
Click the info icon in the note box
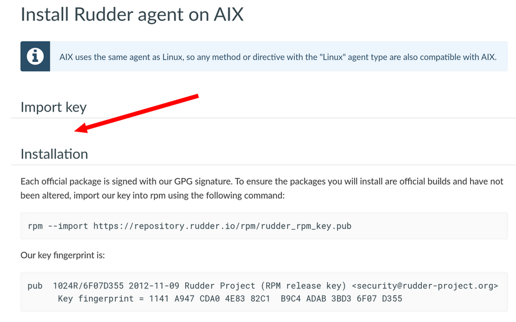pos(35,56)
